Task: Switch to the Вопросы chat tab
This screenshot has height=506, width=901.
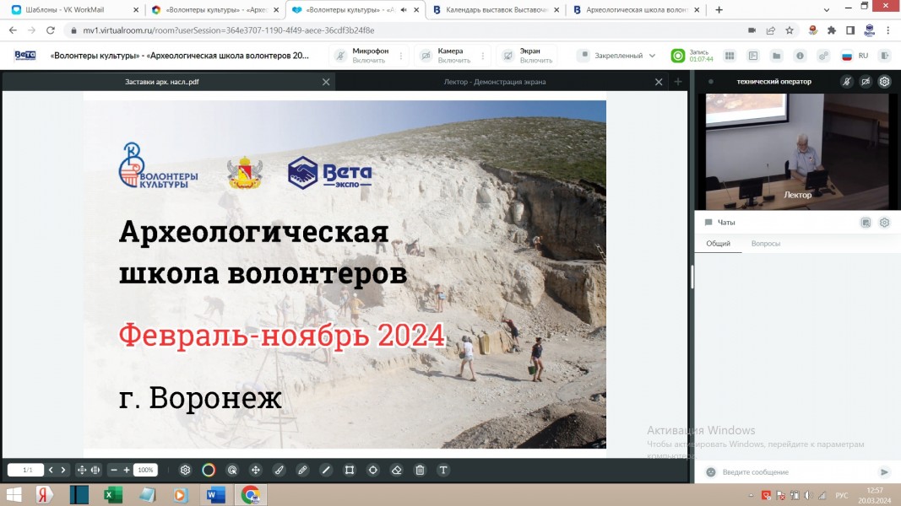Action: click(x=765, y=244)
